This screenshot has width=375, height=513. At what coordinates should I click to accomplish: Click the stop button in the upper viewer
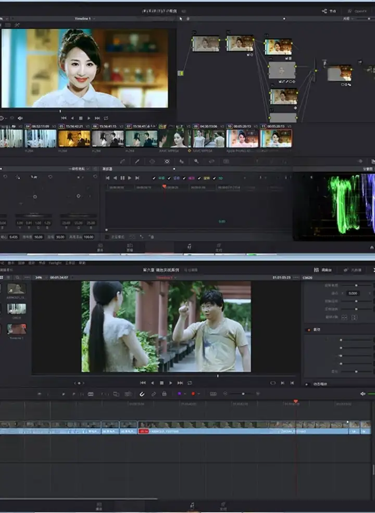tap(80, 118)
